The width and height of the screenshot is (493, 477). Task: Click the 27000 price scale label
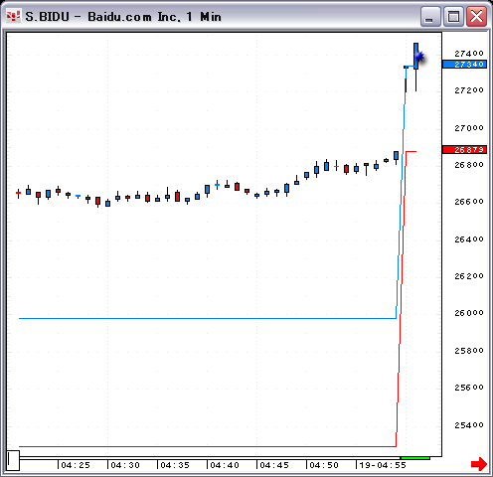pos(469,128)
